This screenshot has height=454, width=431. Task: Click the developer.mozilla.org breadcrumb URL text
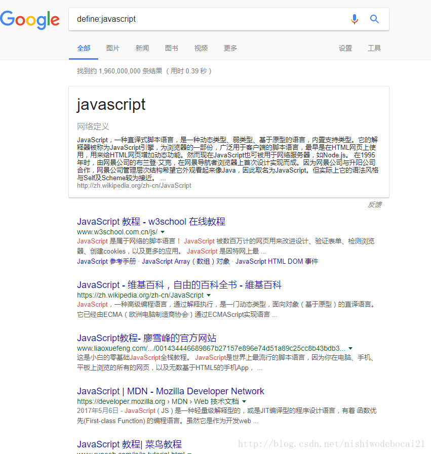tap(158, 401)
